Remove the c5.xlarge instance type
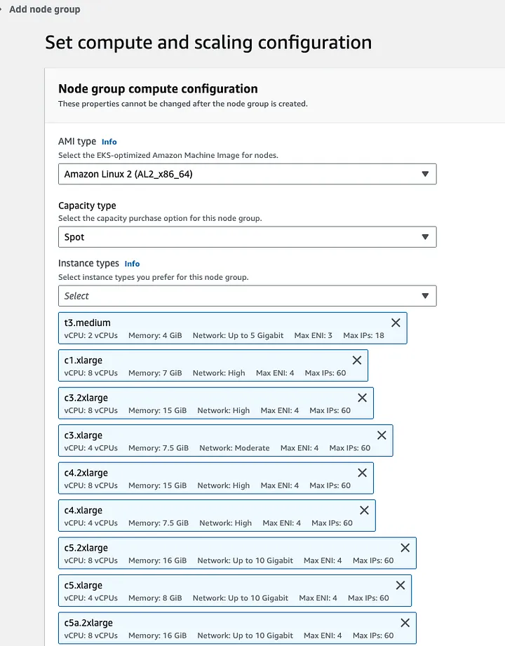 [x=400, y=585]
